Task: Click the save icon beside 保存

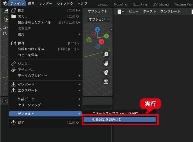Action: pos(13,43)
